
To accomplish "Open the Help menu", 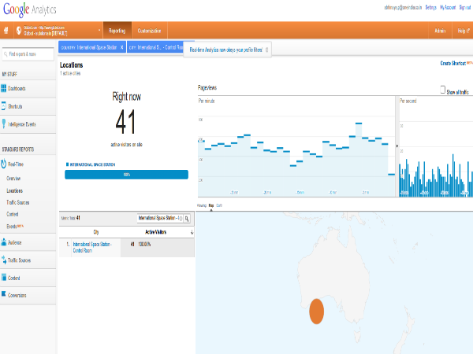I will click(464, 31).
